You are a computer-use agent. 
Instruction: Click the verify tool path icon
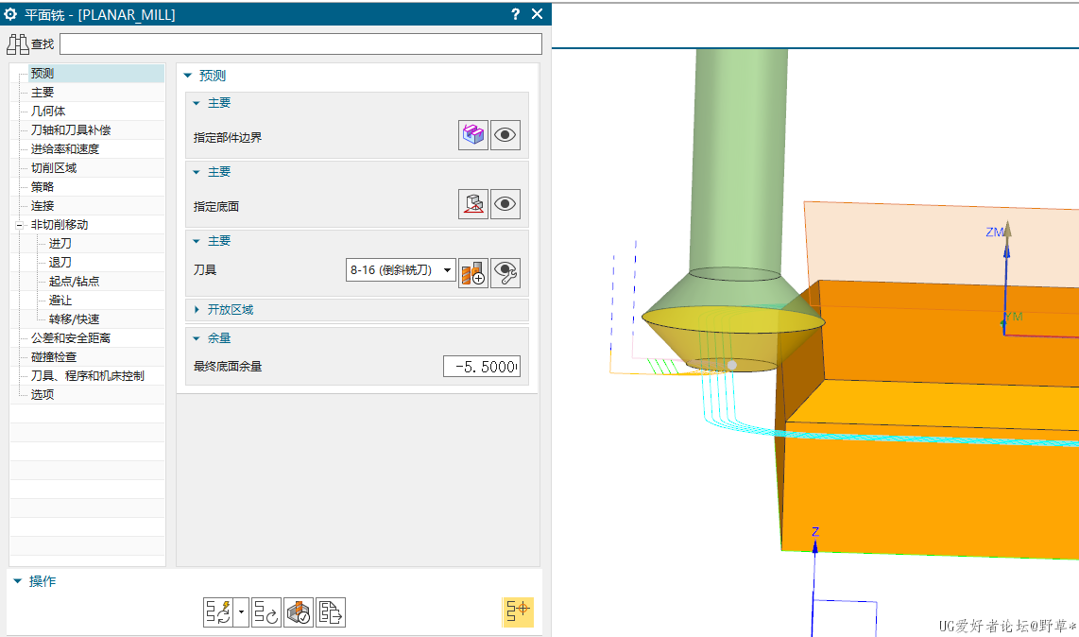[x=299, y=612]
